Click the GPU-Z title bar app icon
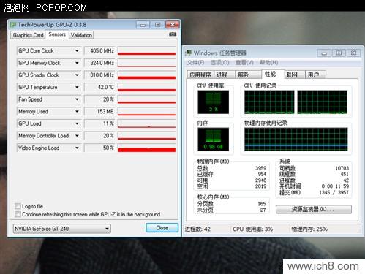Viewport: 365px width, 274px height. coord(13,25)
